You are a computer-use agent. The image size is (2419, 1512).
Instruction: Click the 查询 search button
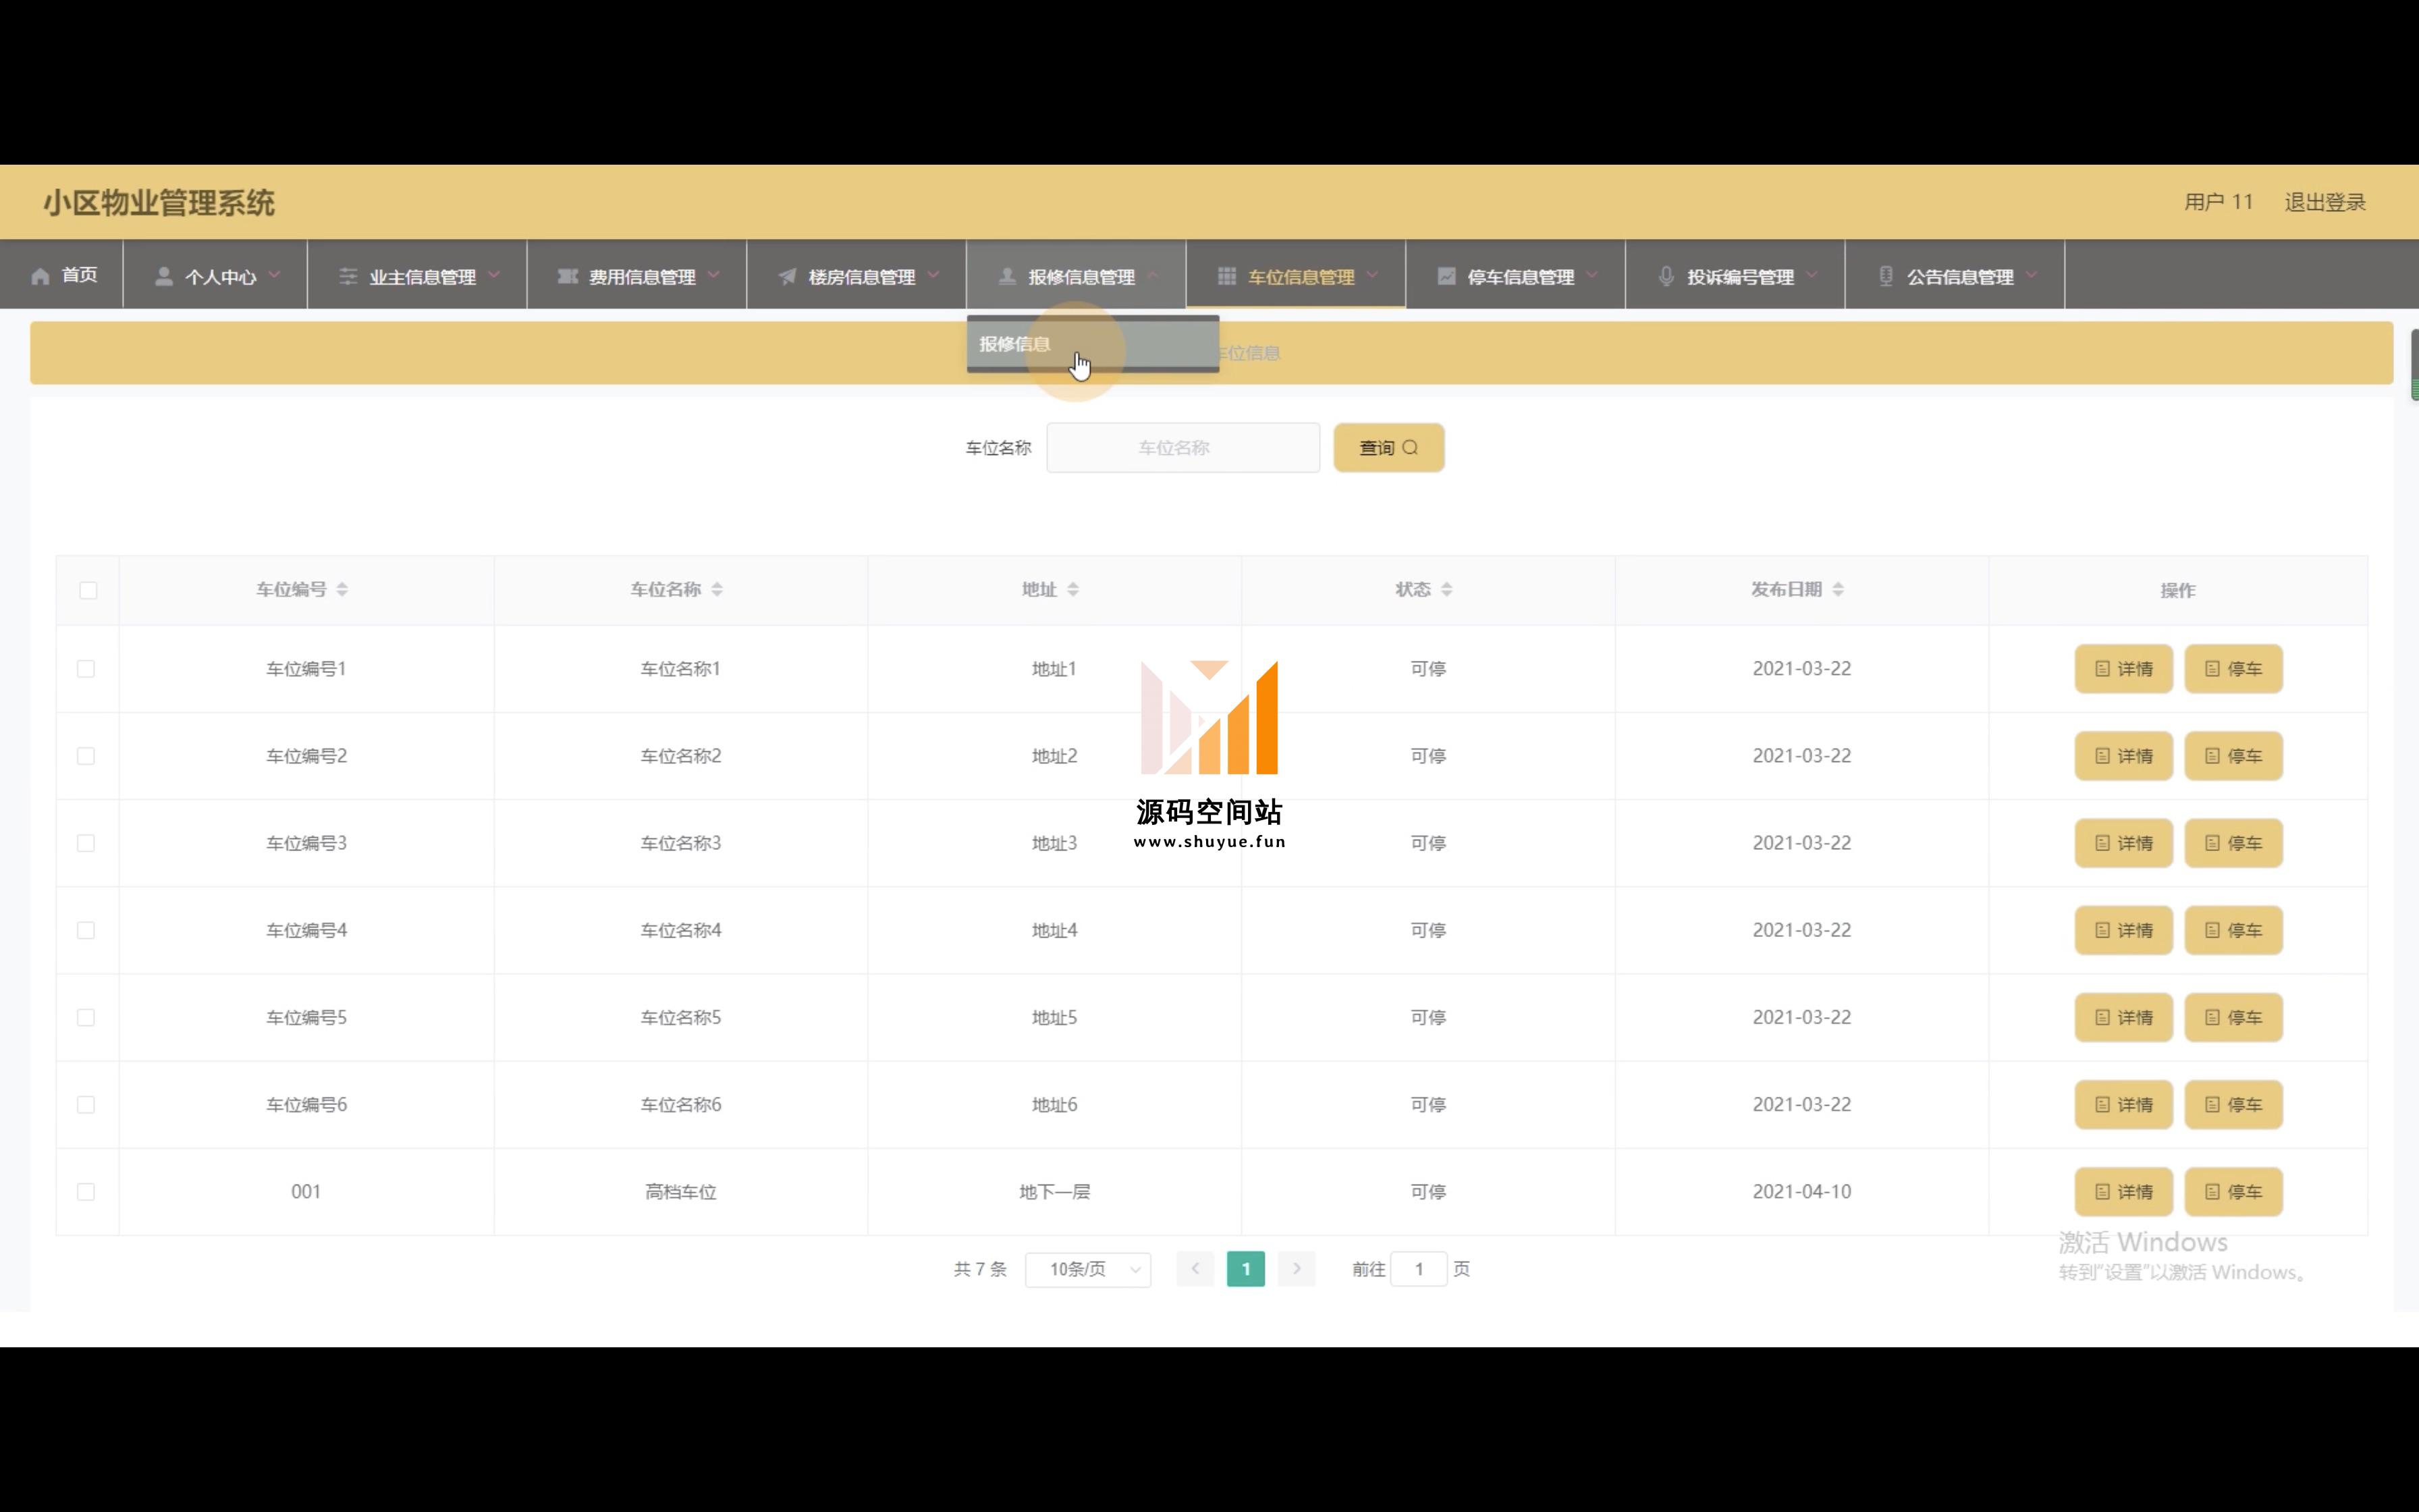tap(1388, 448)
